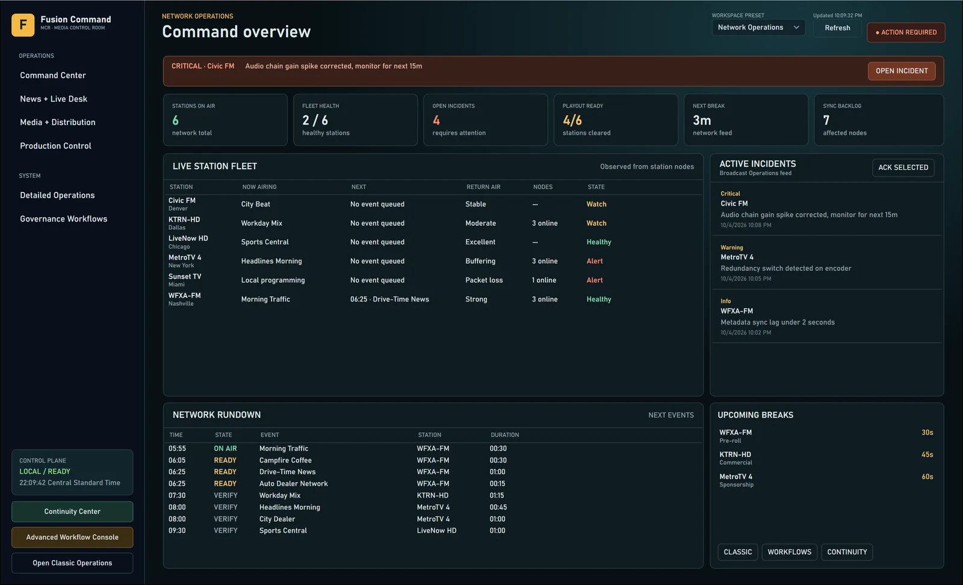Select the Auto Dealer Network rundown event
Screen dimensions: 963x585
coord(433,484)
